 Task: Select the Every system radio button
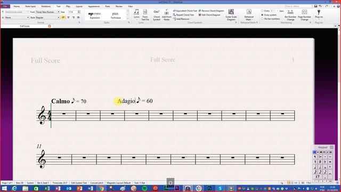tap(262, 15)
